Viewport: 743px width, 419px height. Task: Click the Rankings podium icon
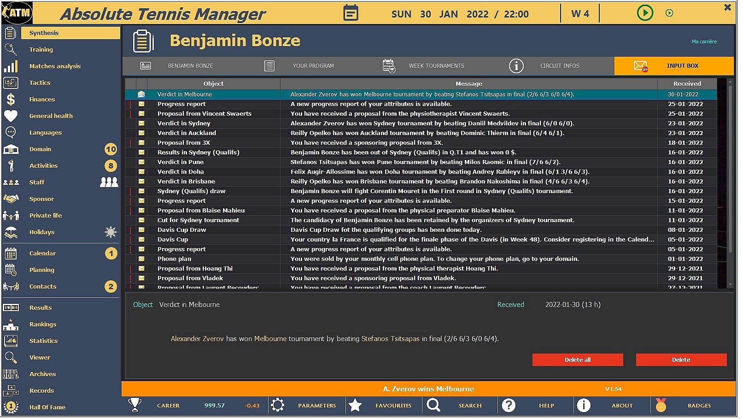(x=11, y=325)
